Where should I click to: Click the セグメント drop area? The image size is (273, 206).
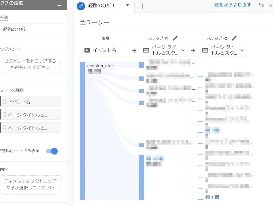(x=30, y=64)
